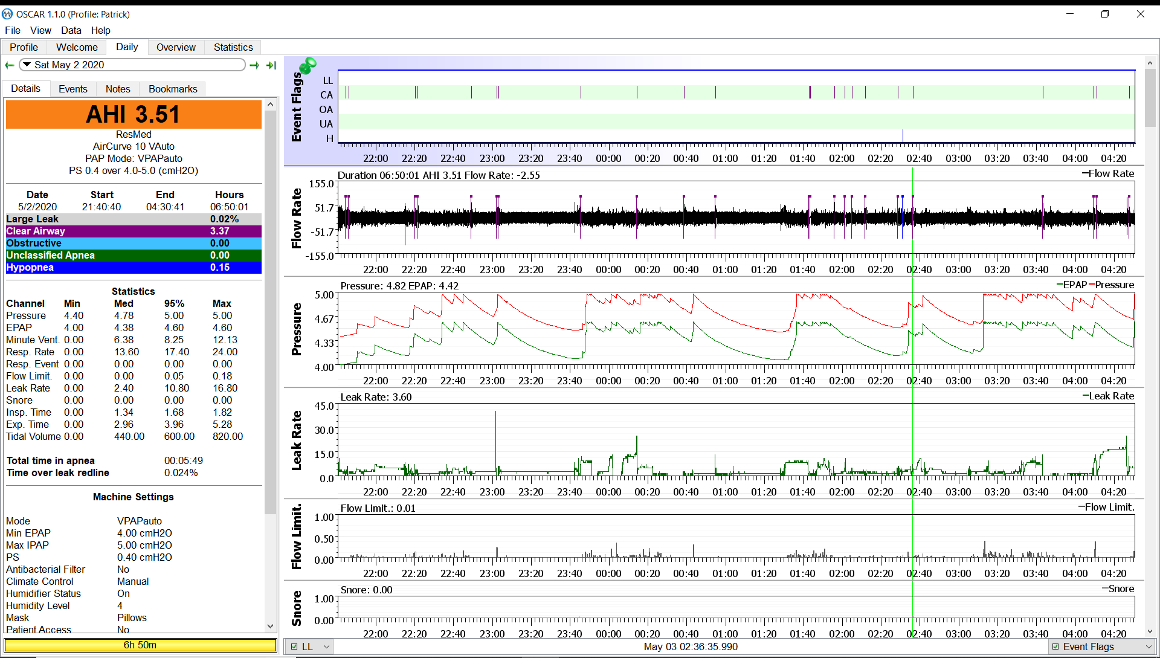Click the light blue Obstructive row
The width and height of the screenshot is (1160, 658).
[x=134, y=243]
